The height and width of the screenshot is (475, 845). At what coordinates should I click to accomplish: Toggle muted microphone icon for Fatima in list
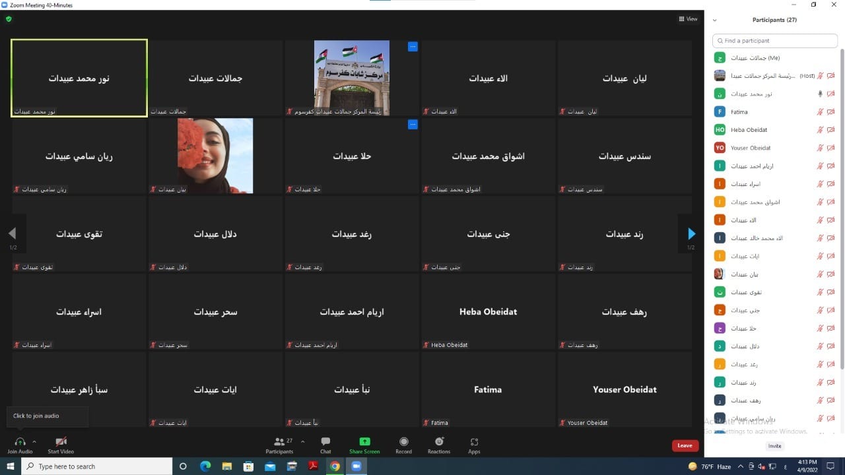click(x=820, y=112)
